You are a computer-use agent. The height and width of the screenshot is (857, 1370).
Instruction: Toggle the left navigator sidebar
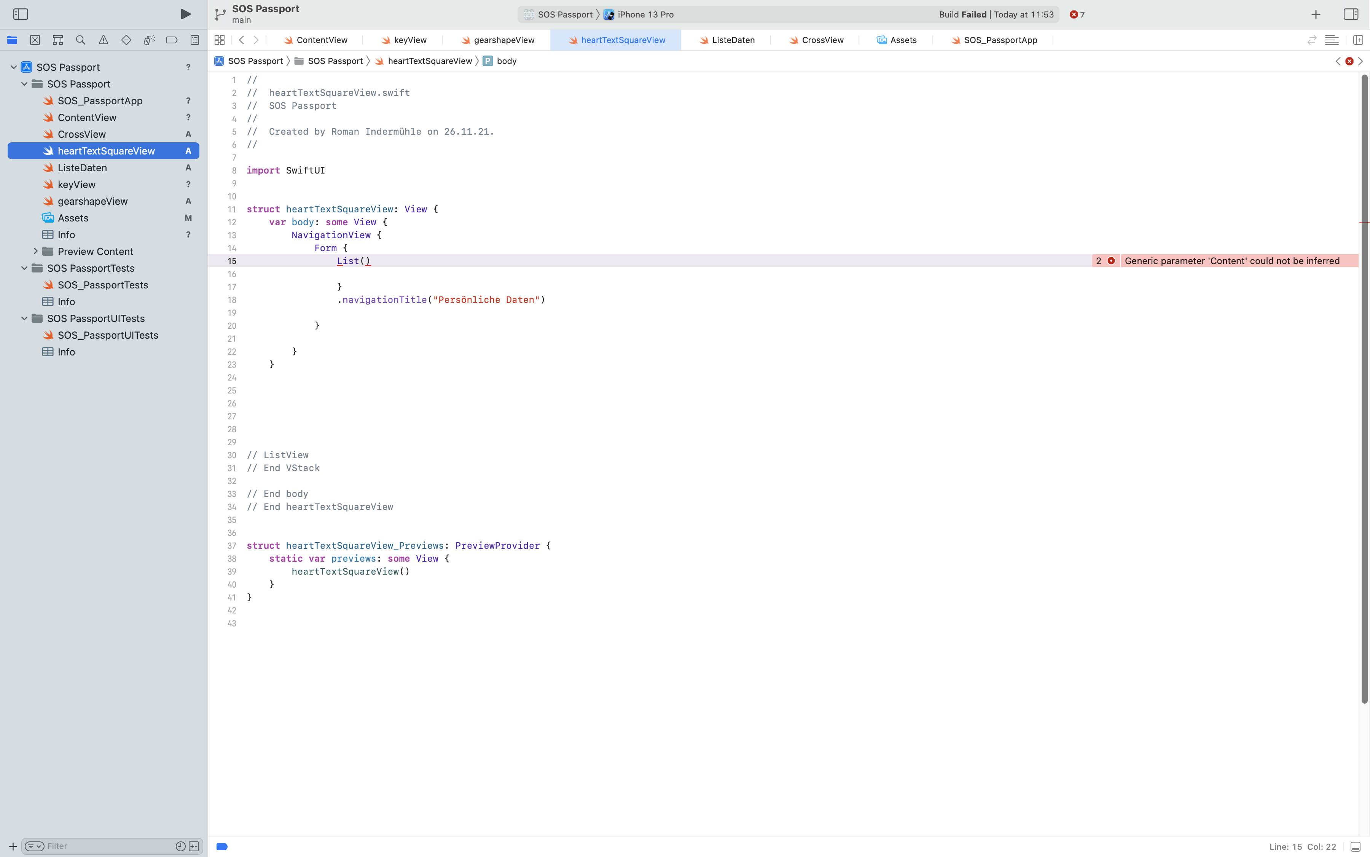pos(21,14)
